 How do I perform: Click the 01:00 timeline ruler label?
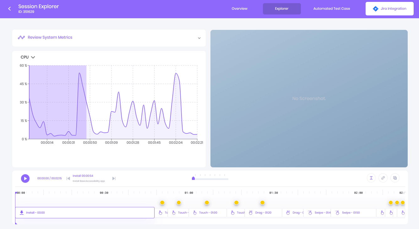click(189, 193)
